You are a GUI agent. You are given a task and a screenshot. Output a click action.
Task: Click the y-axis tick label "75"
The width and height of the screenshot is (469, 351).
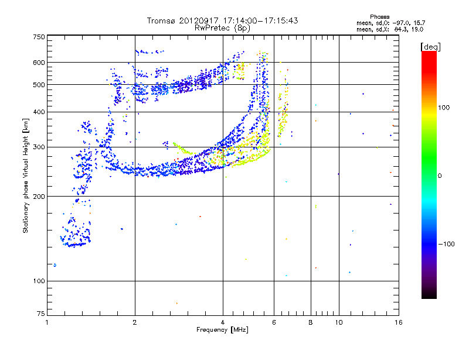point(41,314)
